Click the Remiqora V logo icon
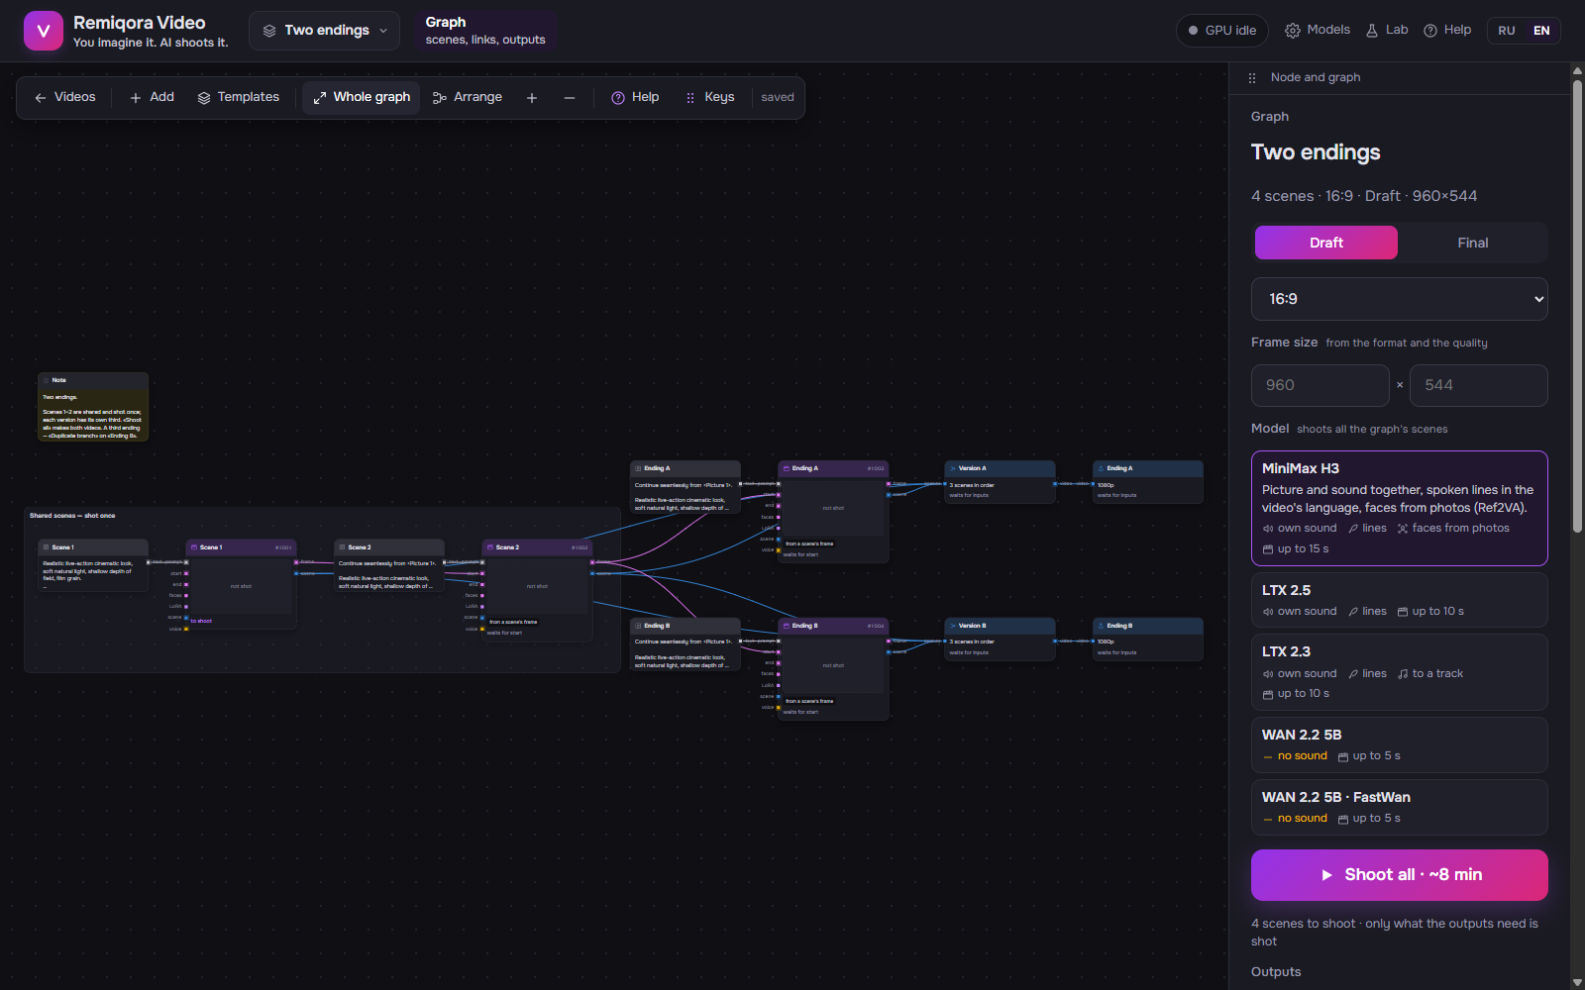The width and height of the screenshot is (1585, 990). (43, 31)
